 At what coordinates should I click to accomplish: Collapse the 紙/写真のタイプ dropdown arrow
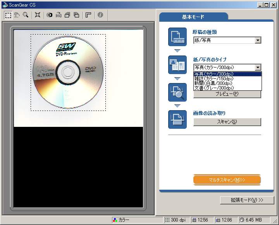point(258,67)
